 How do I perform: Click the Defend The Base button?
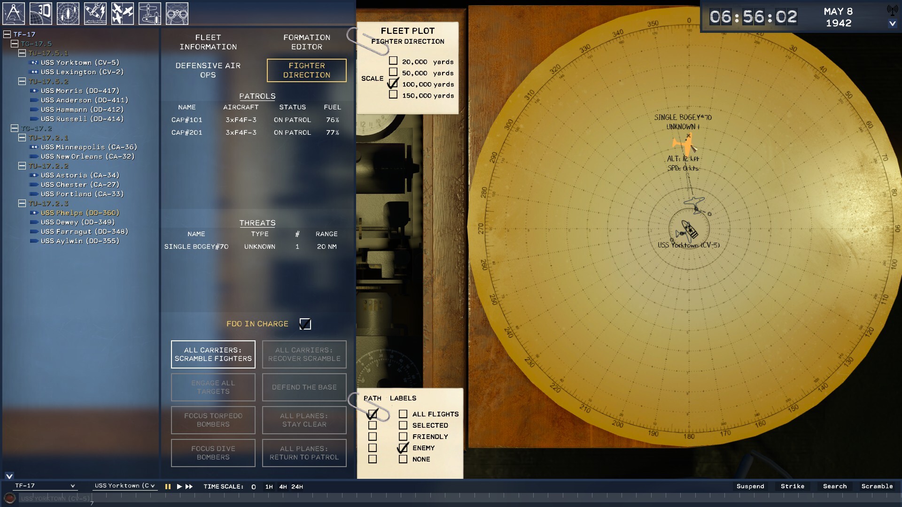pos(304,387)
